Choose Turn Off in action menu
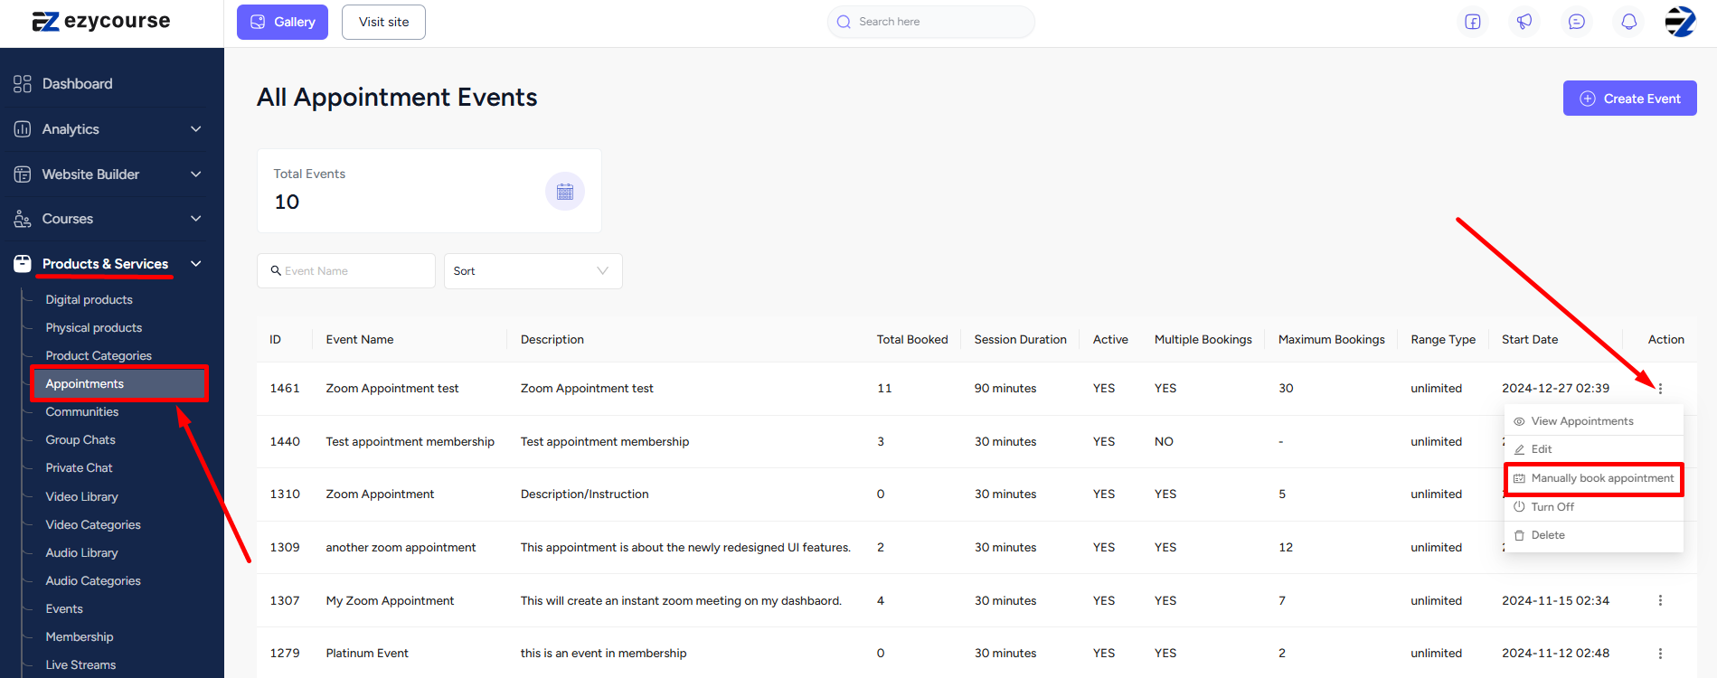 [1594, 507]
